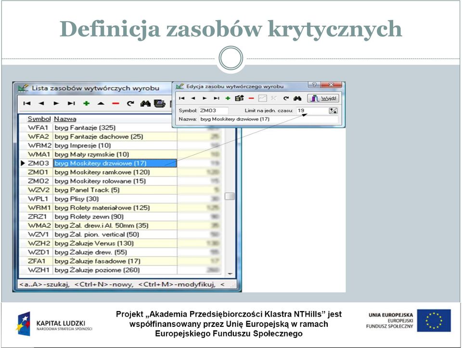Screen dimensions: 462x348
Task: Open search binoculars in Lista zasobów toolbar
Action: tap(145, 103)
